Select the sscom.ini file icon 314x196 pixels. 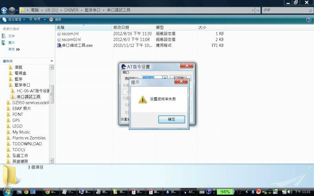[59, 34]
